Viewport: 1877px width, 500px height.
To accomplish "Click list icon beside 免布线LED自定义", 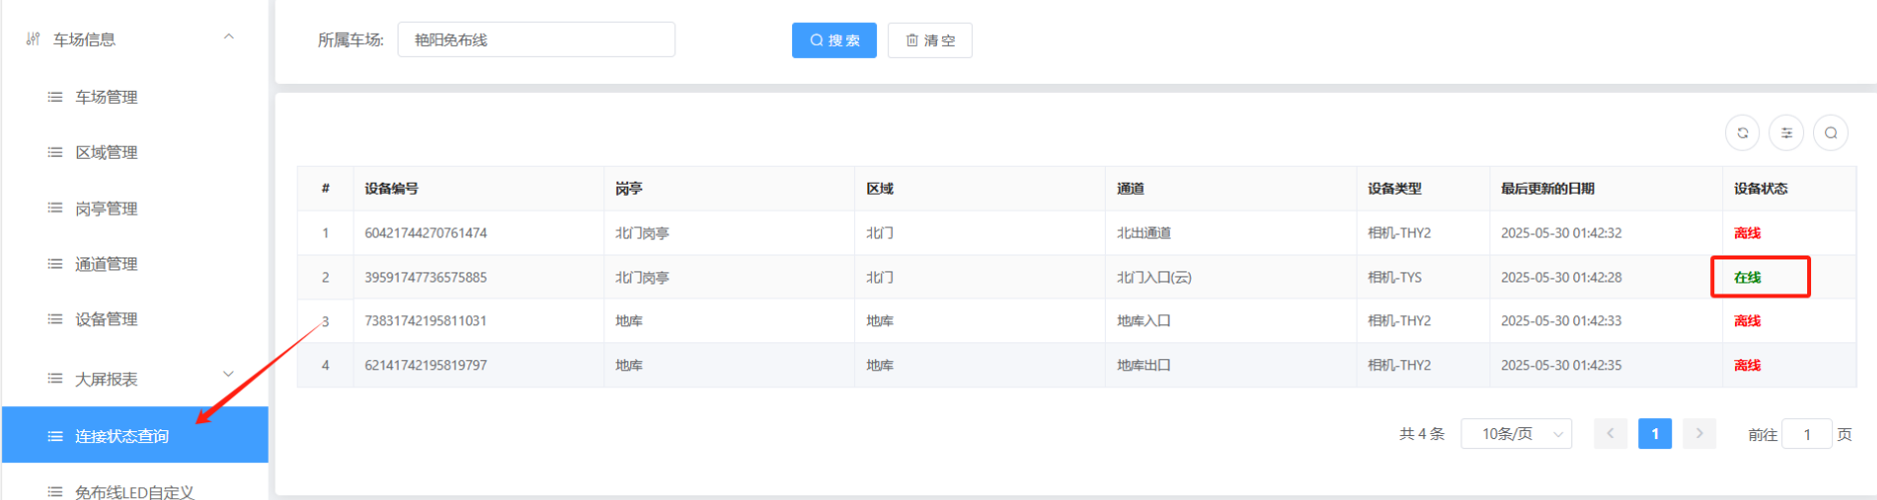I will click(x=55, y=491).
